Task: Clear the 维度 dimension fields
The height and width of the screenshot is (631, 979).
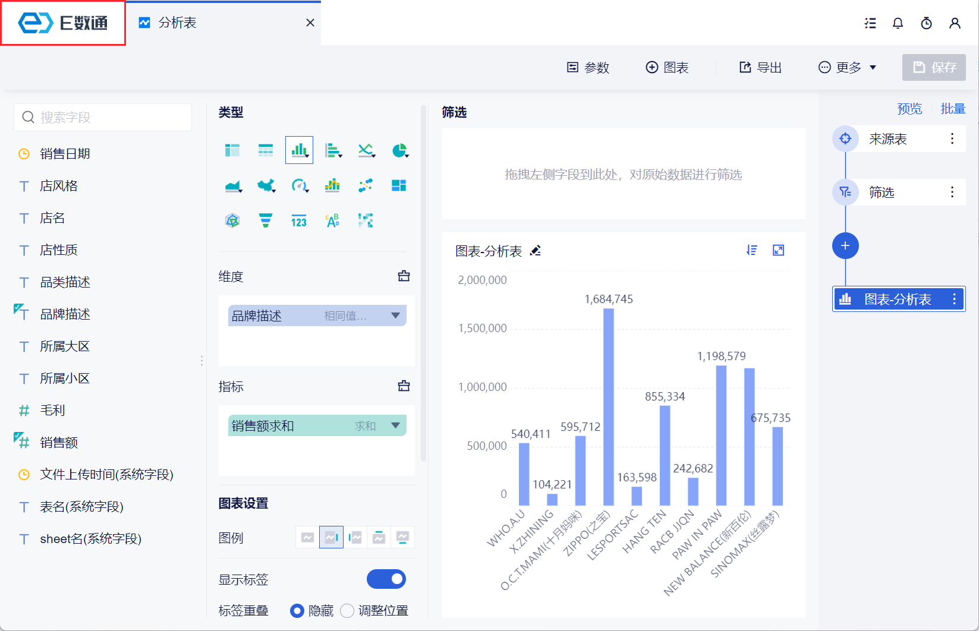Action: (x=404, y=276)
